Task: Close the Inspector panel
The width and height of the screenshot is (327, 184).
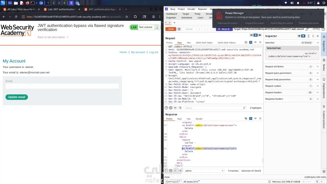Action: (318, 36)
